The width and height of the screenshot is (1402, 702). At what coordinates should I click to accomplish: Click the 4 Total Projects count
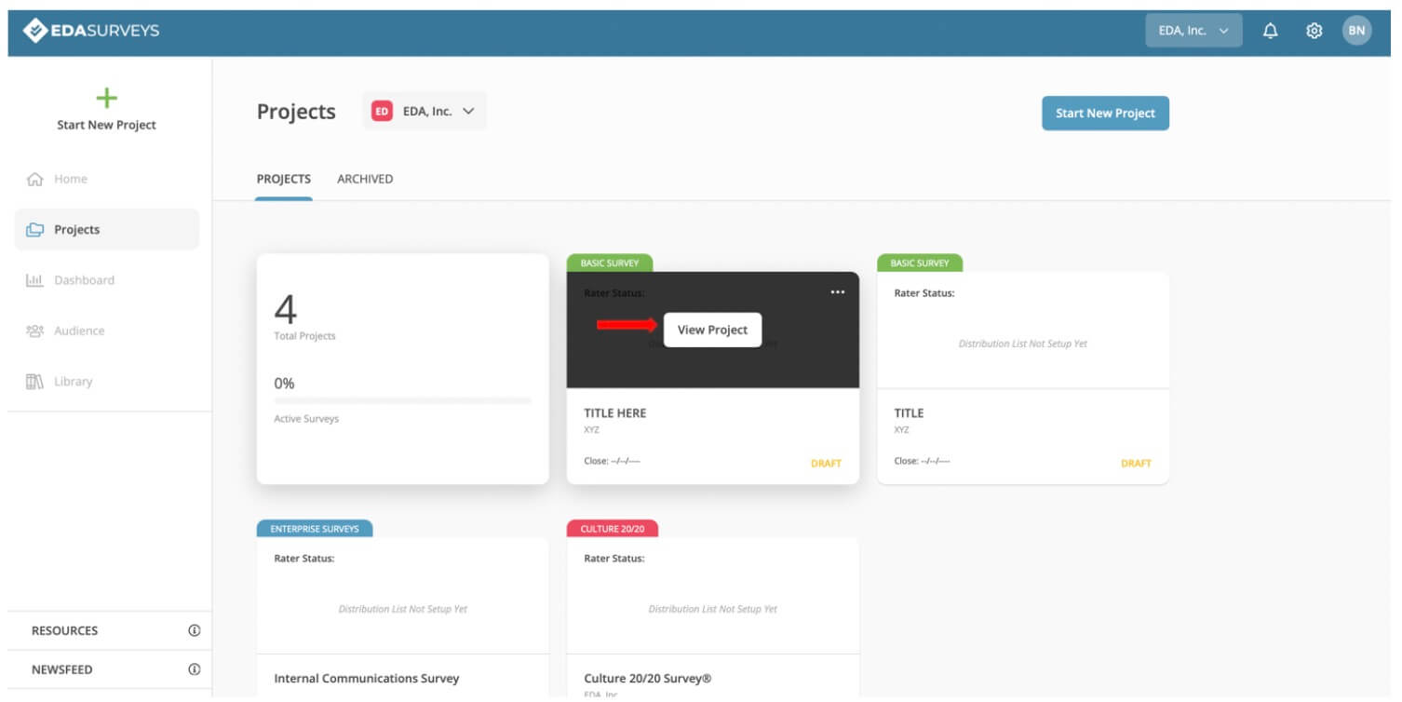pyautogui.click(x=286, y=309)
